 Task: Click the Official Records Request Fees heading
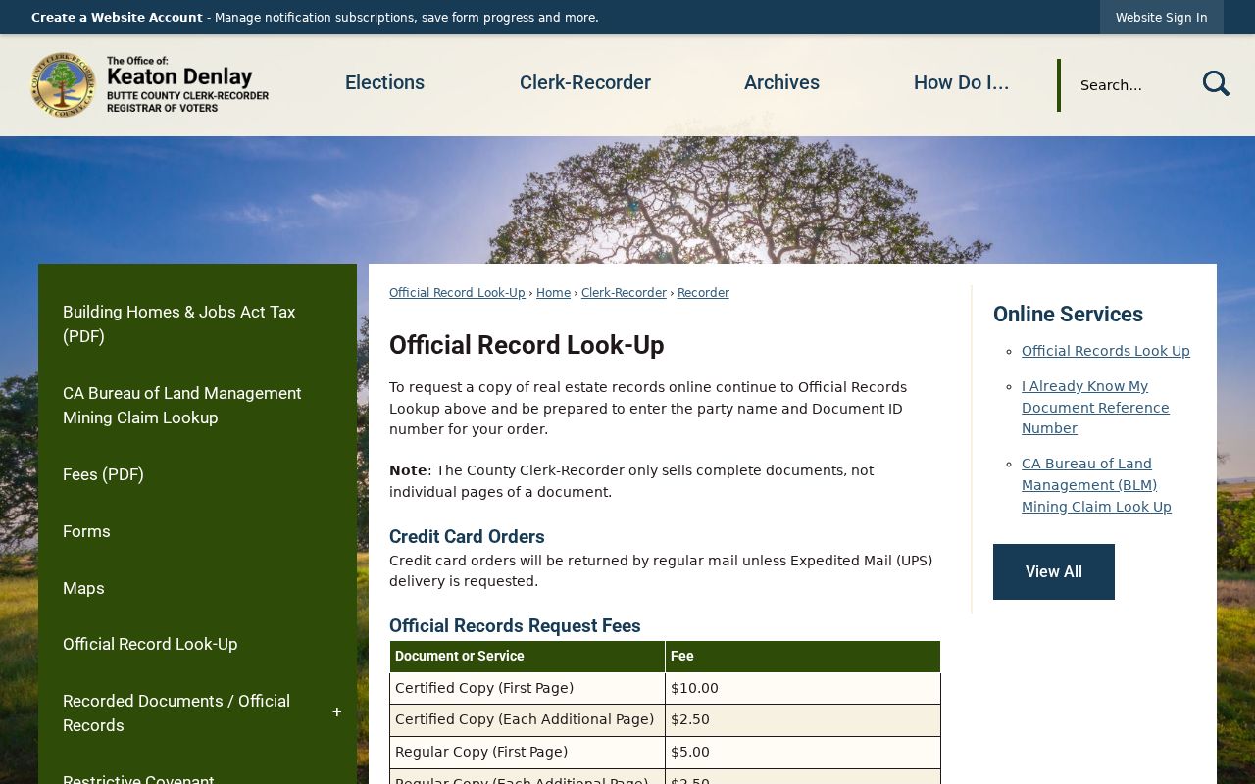coord(515,626)
